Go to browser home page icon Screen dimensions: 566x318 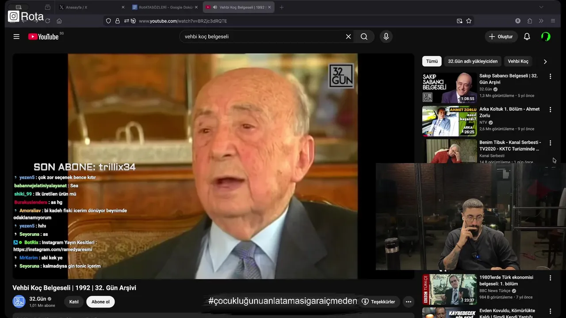tap(59, 21)
